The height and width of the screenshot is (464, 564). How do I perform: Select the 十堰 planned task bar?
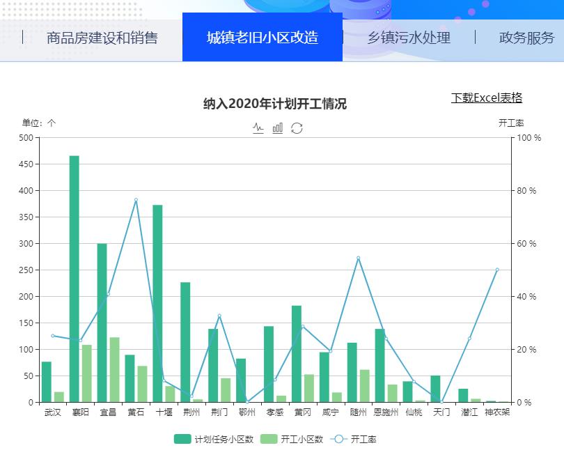pos(157,303)
